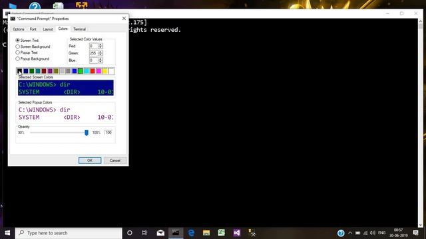Open the Action Center notifications
The width and height of the screenshot is (426, 239).
click(415, 233)
